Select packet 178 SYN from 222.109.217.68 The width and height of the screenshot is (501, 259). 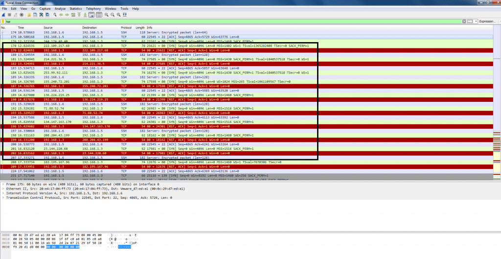coord(247,46)
